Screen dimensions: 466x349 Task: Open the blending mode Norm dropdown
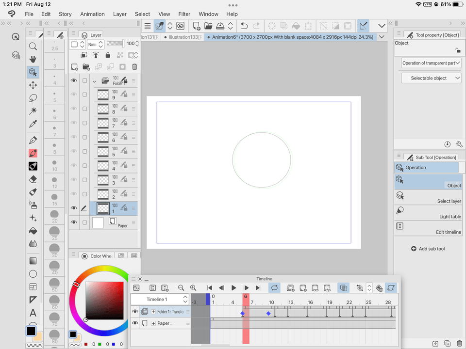[x=95, y=44]
